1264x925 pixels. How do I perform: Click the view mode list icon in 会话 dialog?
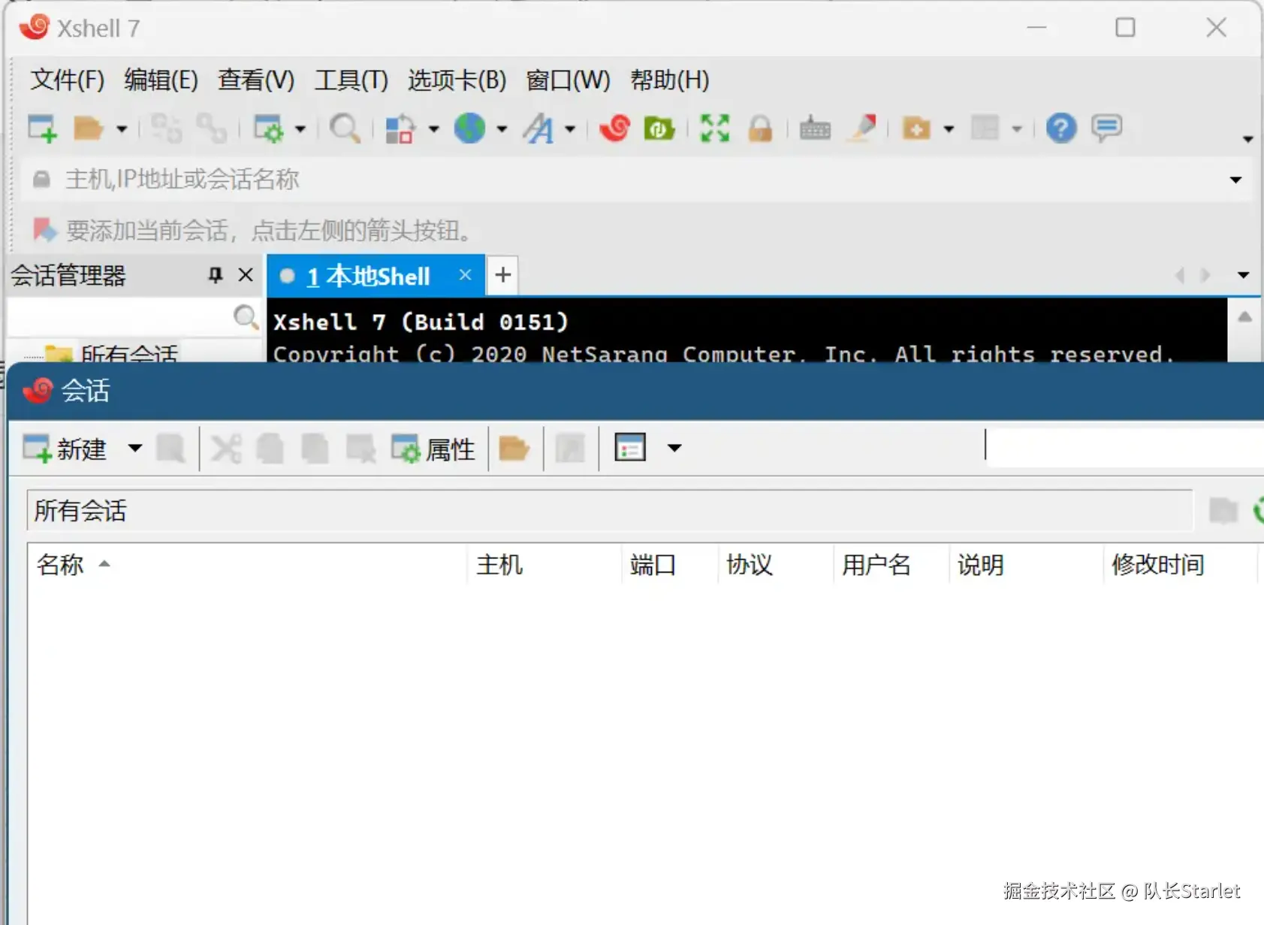pyautogui.click(x=630, y=448)
